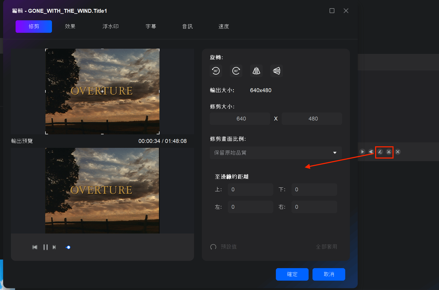This screenshot has height=290, width=439.
Task: Click the 上 top margin field
Action: tap(251, 190)
